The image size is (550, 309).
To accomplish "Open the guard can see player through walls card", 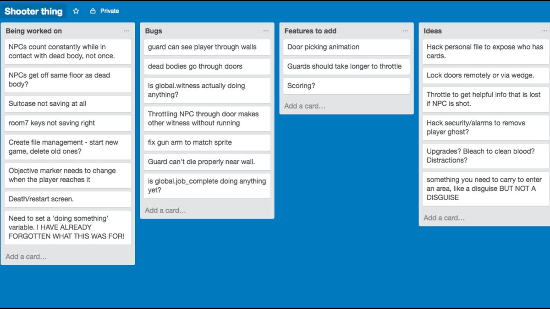I will coord(207,47).
